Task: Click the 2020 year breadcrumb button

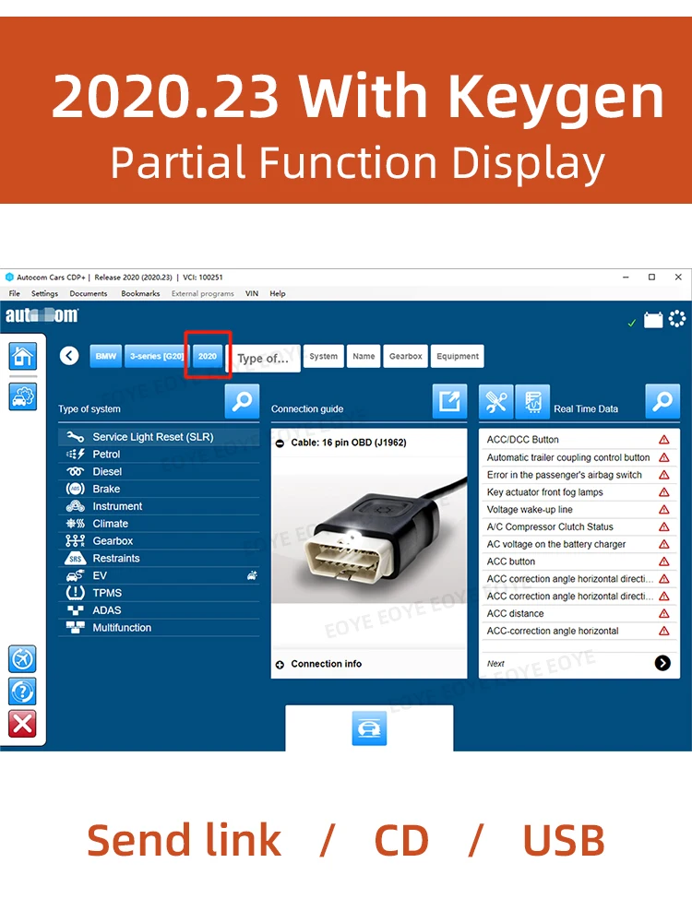Action: 207,356
